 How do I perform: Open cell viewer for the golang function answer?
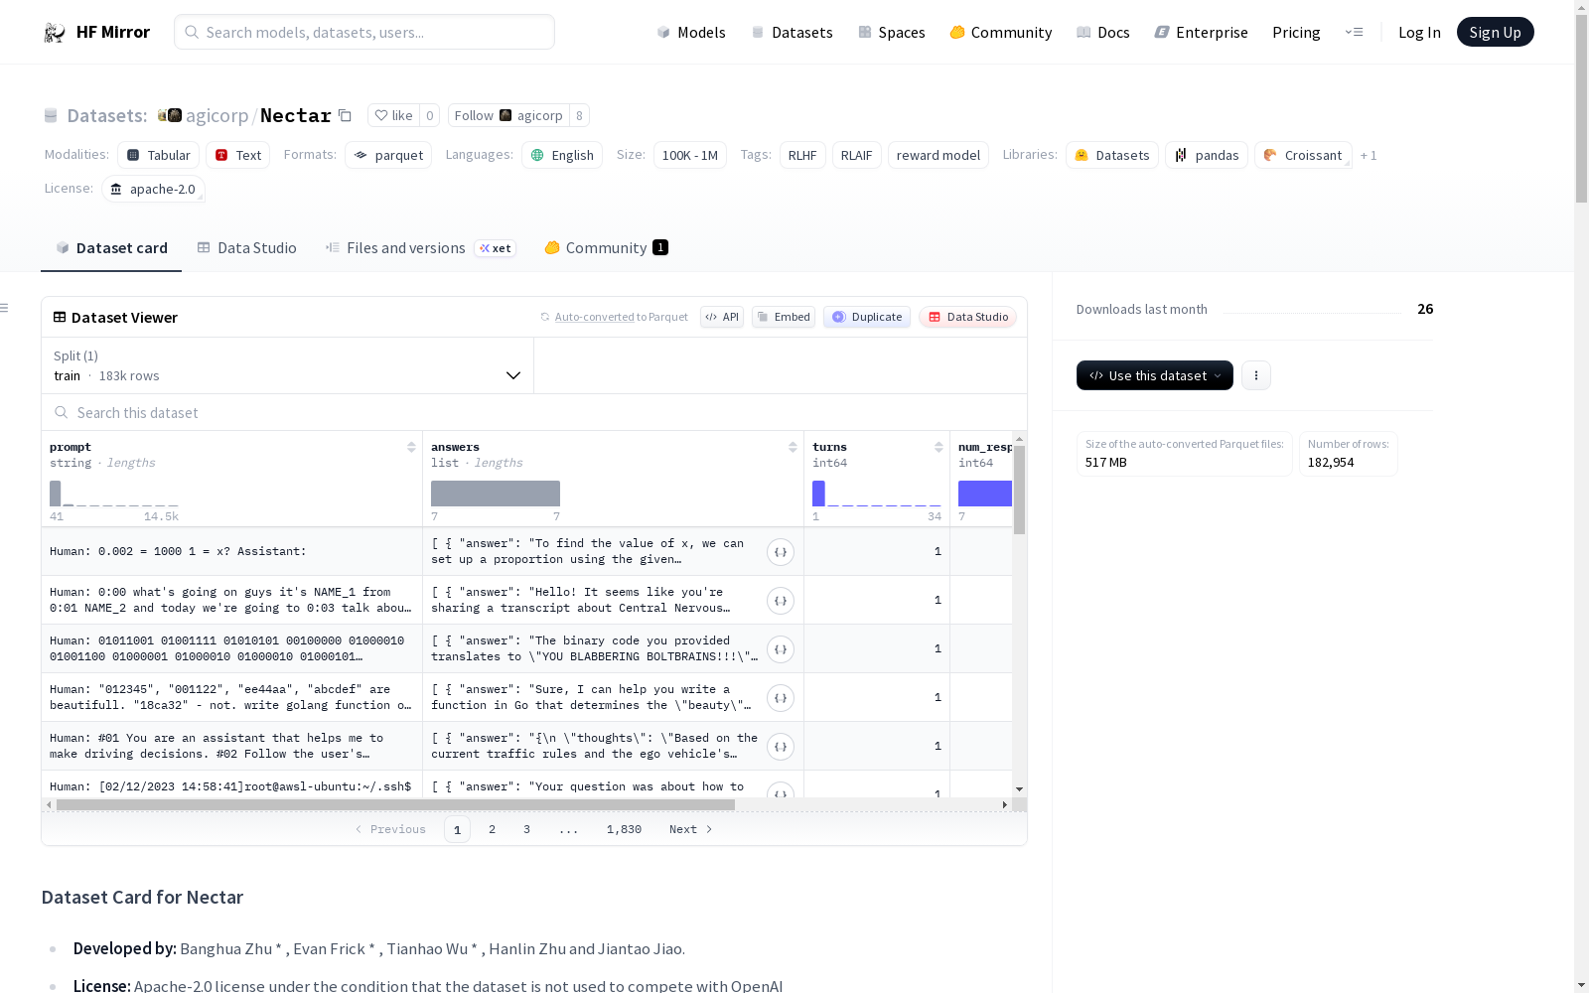click(781, 698)
